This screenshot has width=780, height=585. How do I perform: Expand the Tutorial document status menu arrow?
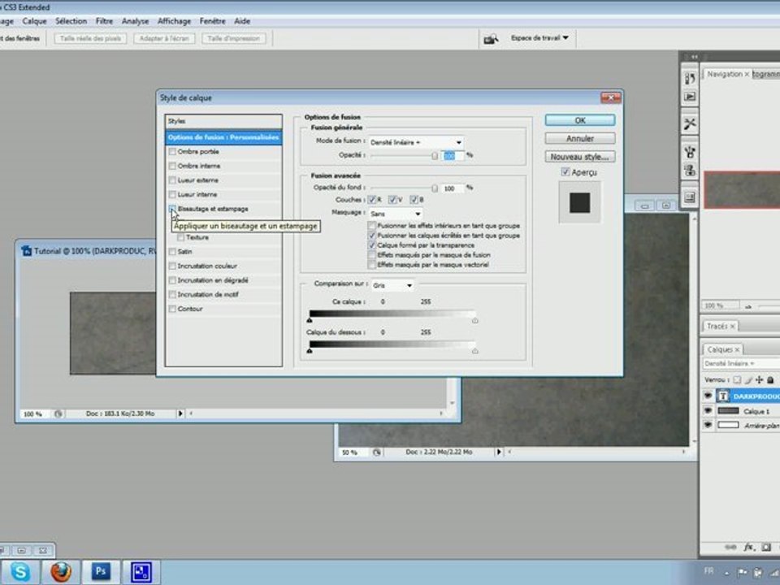pyautogui.click(x=180, y=414)
